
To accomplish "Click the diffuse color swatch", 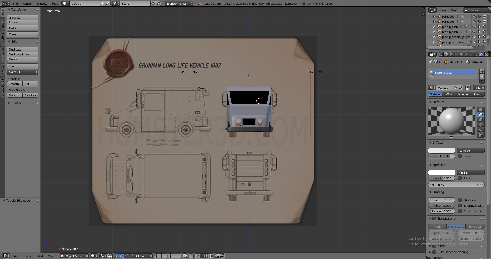I will point(442,150).
